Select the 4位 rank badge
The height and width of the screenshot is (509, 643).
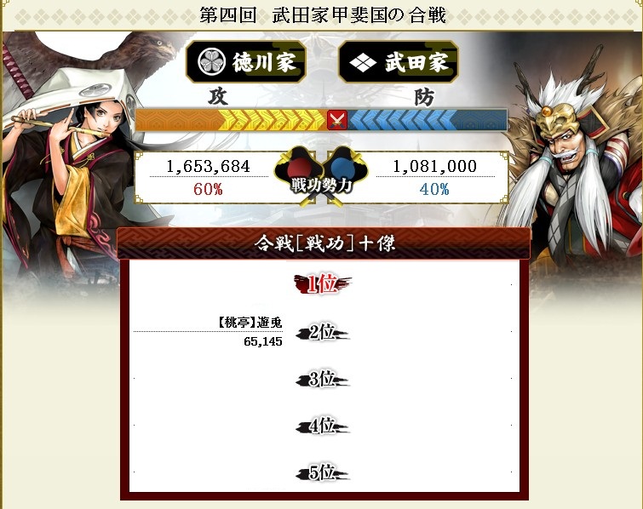[x=322, y=426]
